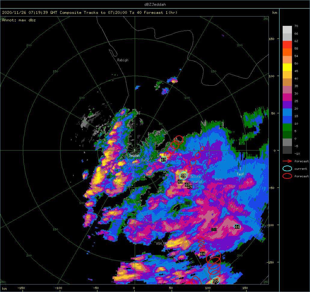Pick the light gray 66-70 dBZ swatch

[287, 30]
